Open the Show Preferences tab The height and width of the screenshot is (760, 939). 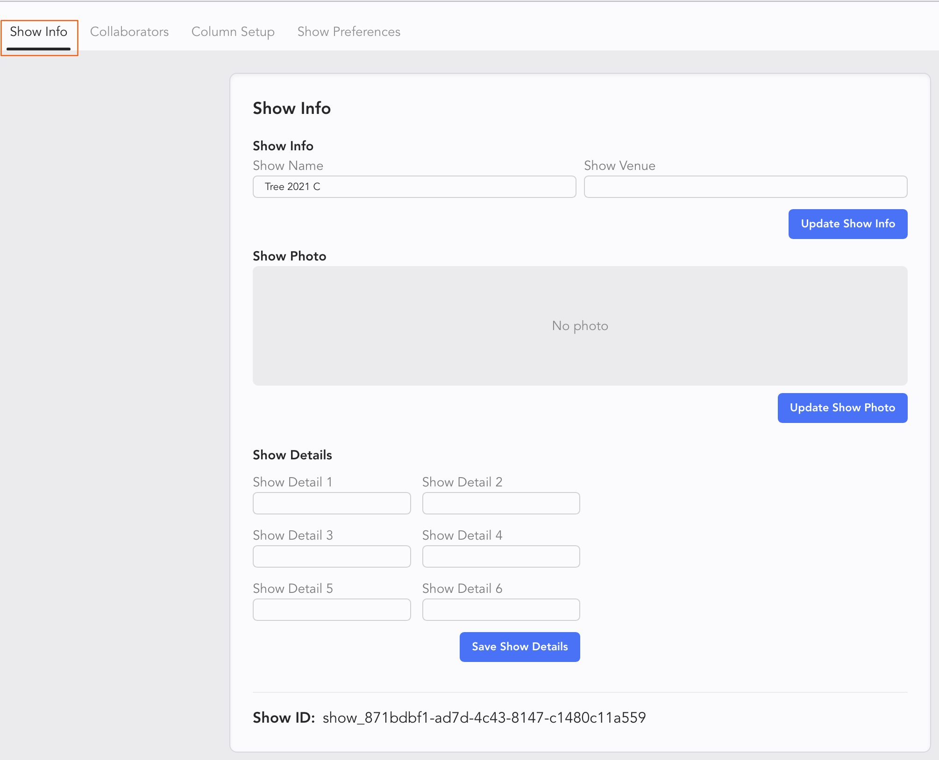(349, 32)
